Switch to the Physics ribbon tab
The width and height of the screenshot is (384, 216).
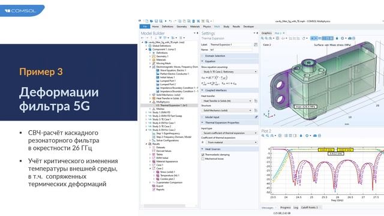point(207,26)
